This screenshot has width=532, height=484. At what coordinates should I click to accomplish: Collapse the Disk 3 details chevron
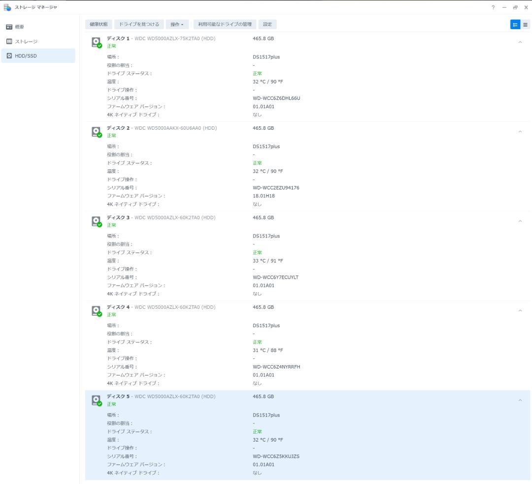click(520, 222)
